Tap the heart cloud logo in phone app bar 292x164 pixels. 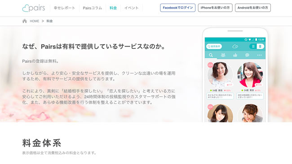235,46
